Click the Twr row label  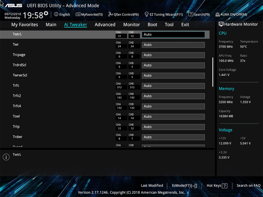point(16,45)
